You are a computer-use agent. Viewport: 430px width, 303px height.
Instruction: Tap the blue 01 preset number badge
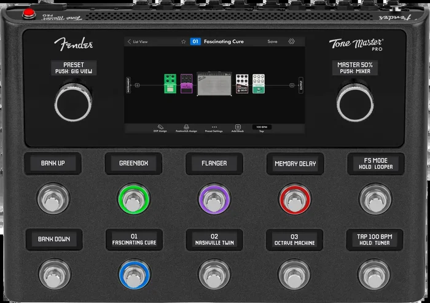195,41
